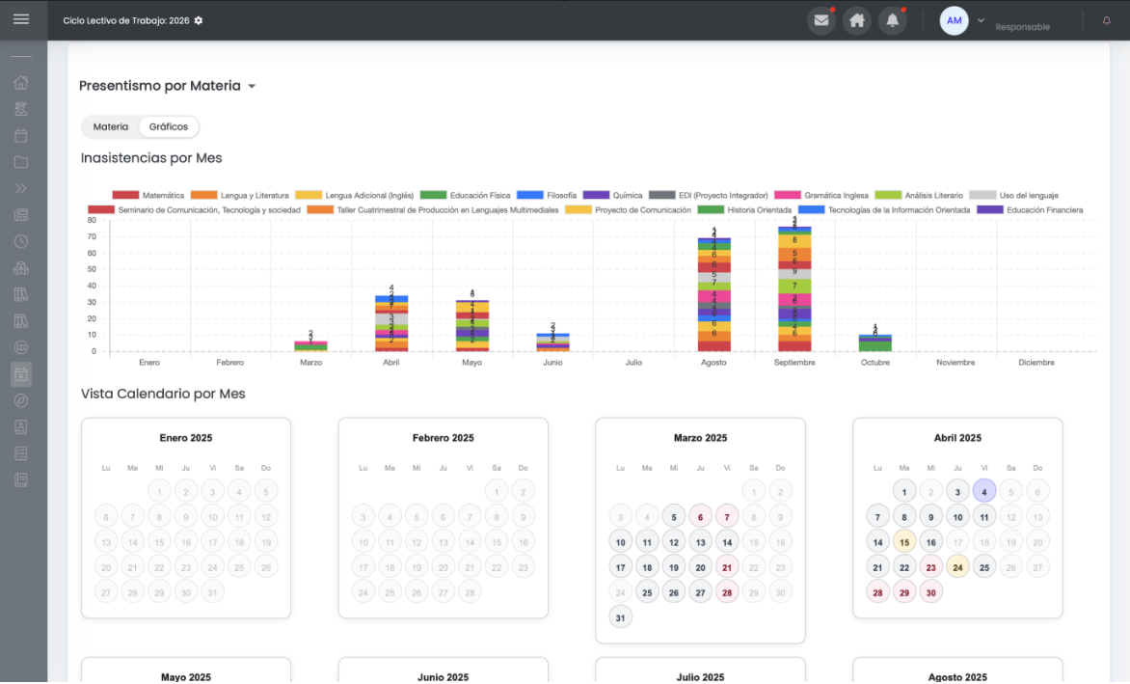The height and width of the screenshot is (684, 1130).
Task: Select day 15 in Abril 2025 calendar
Action: (903, 542)
